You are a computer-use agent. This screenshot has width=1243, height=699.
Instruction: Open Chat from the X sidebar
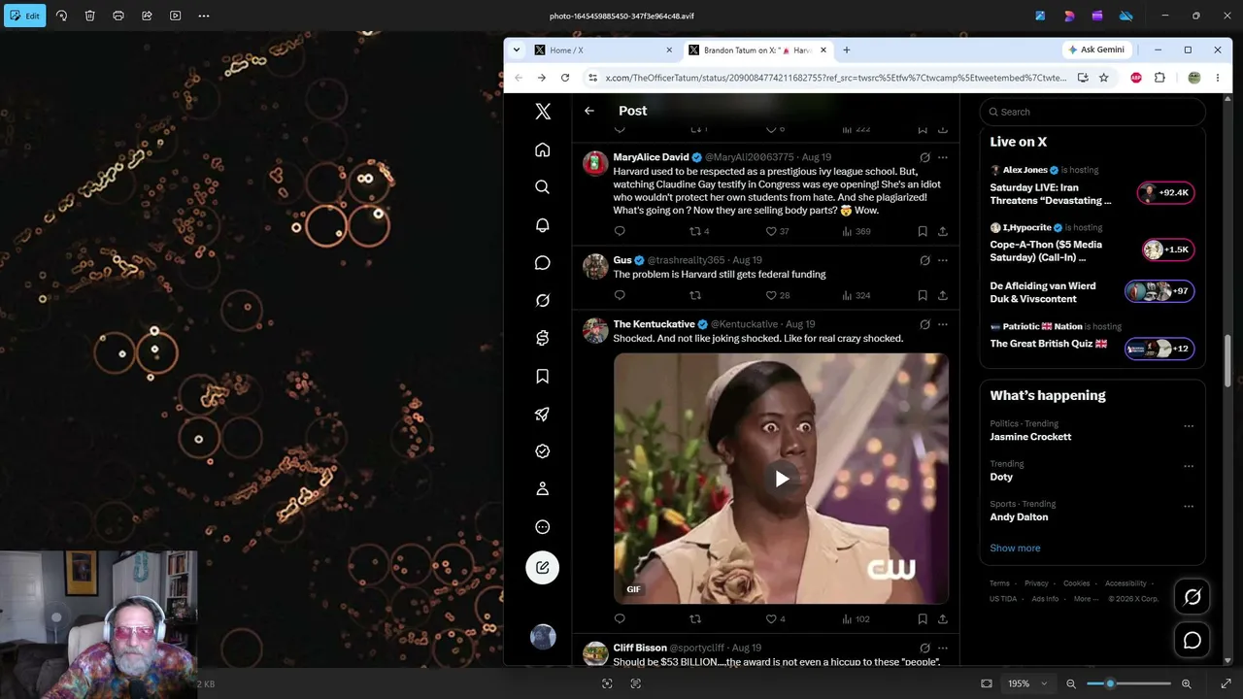543,263
